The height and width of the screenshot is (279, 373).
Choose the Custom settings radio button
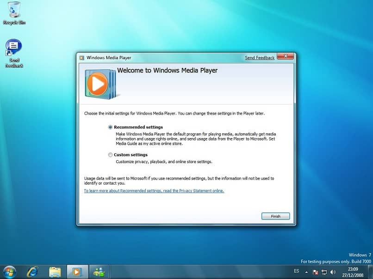[110, 155]
